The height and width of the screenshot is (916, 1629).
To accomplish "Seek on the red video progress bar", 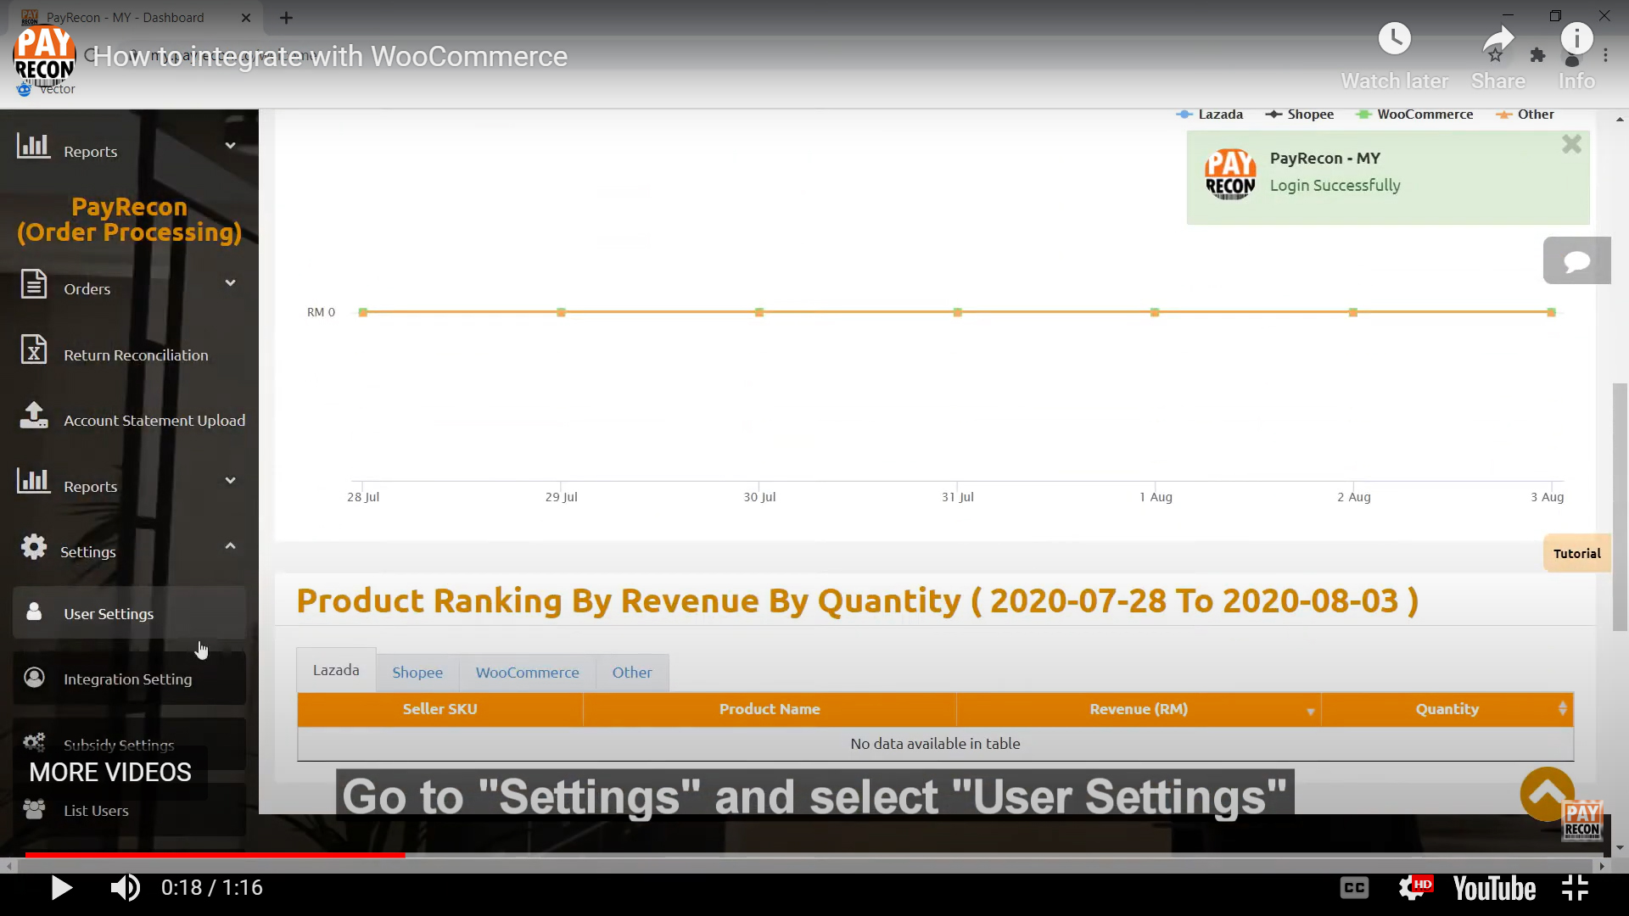I will click(x=215, y=855).
